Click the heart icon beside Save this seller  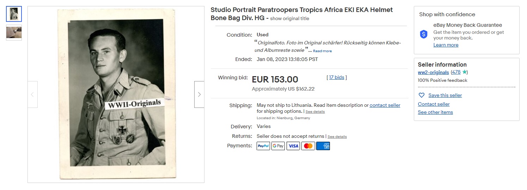[x=421, y=95]
